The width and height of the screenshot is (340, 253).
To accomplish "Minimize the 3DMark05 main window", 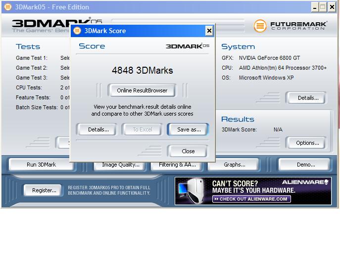I will [315, 7].
